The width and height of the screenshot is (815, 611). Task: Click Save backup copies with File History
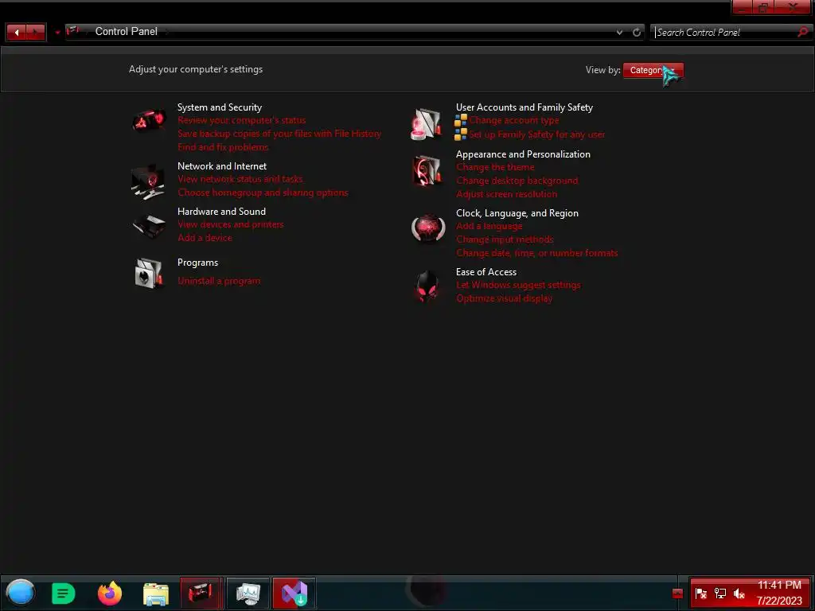[x=279, y=134]
